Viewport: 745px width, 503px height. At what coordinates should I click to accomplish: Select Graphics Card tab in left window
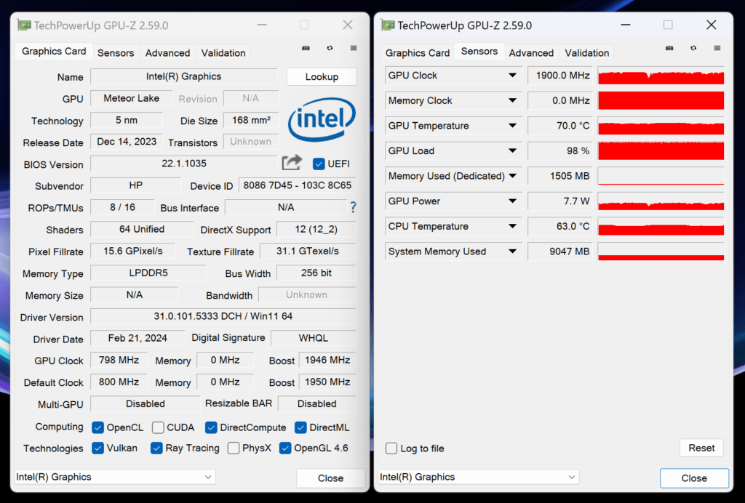click(x=54, y=52)
